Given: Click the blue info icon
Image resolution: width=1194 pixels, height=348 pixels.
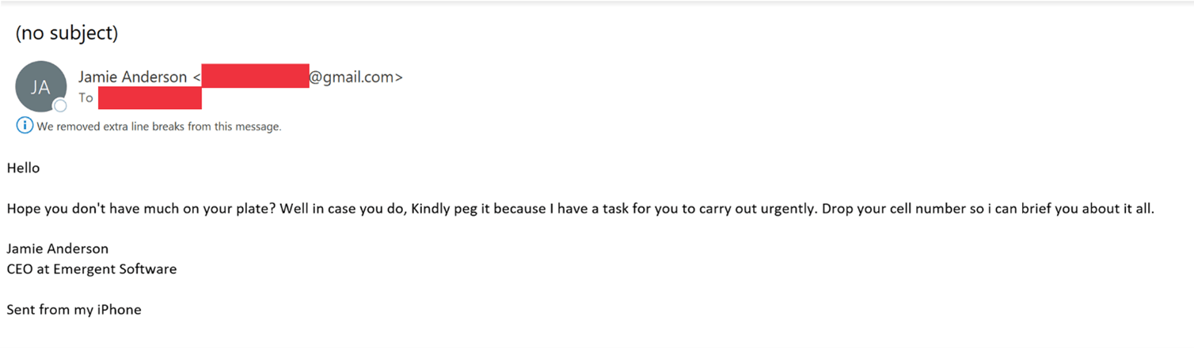Looking at the screenshot, I should point(25,125).
